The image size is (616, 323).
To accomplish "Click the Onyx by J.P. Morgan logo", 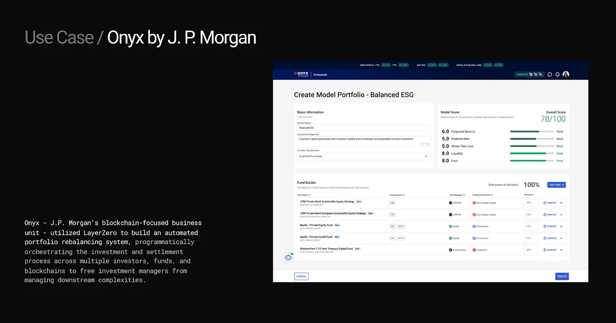I will pos(301,74).
